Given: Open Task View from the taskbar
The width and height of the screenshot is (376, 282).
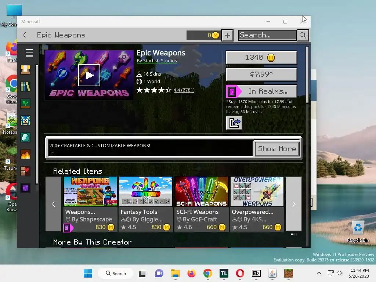Looking at the screenshot, I should [x=142, y=273].
